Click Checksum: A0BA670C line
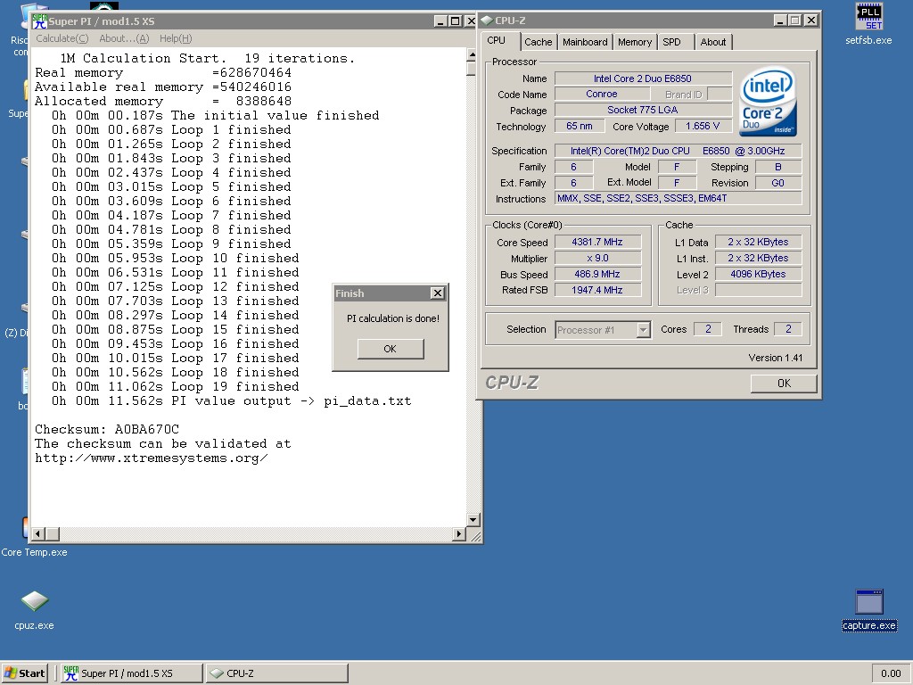913x685 pixels. [x=107, y=429]
